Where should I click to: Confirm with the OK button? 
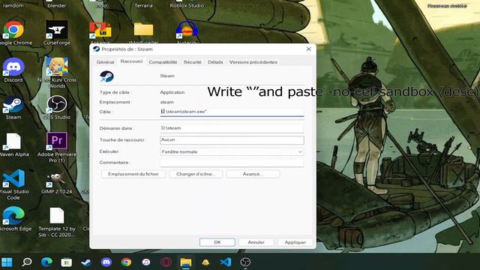point(217,242)
